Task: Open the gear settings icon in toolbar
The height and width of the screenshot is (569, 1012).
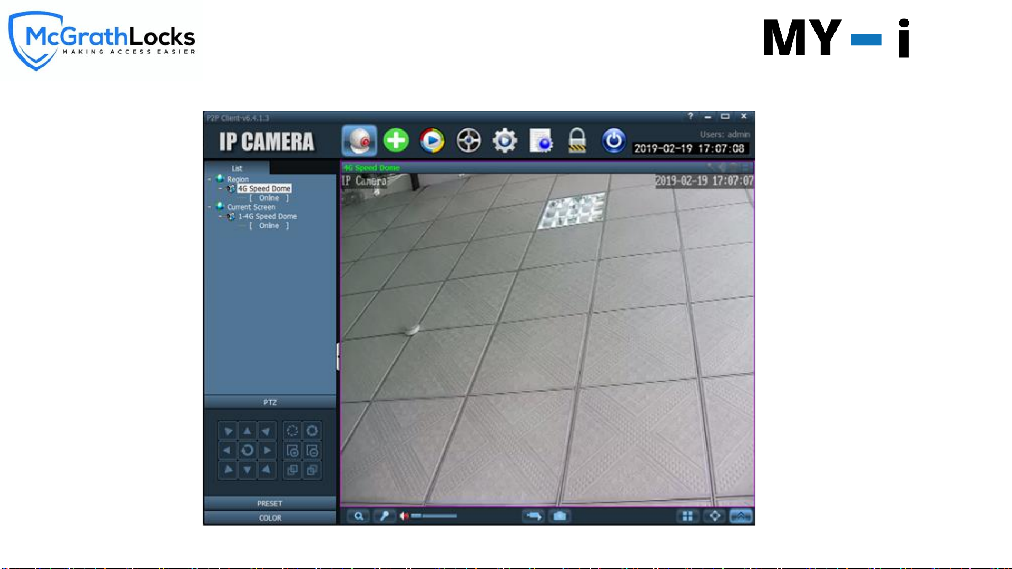Action: point(505,141)
